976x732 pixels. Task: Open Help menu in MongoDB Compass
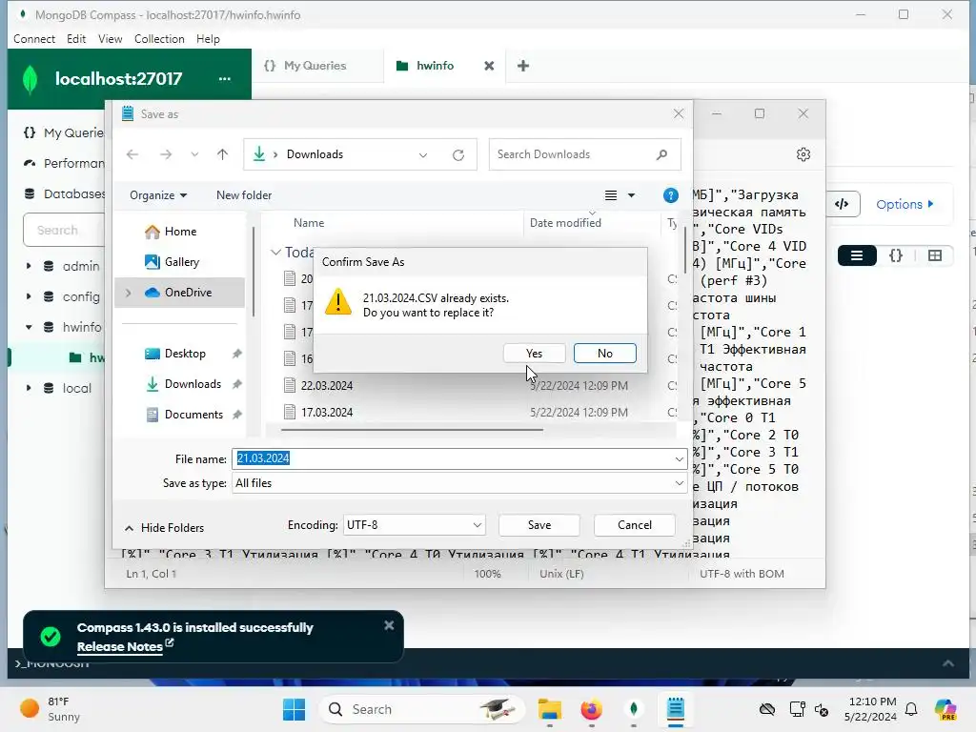pyautogui.click(x=208, y=38)
